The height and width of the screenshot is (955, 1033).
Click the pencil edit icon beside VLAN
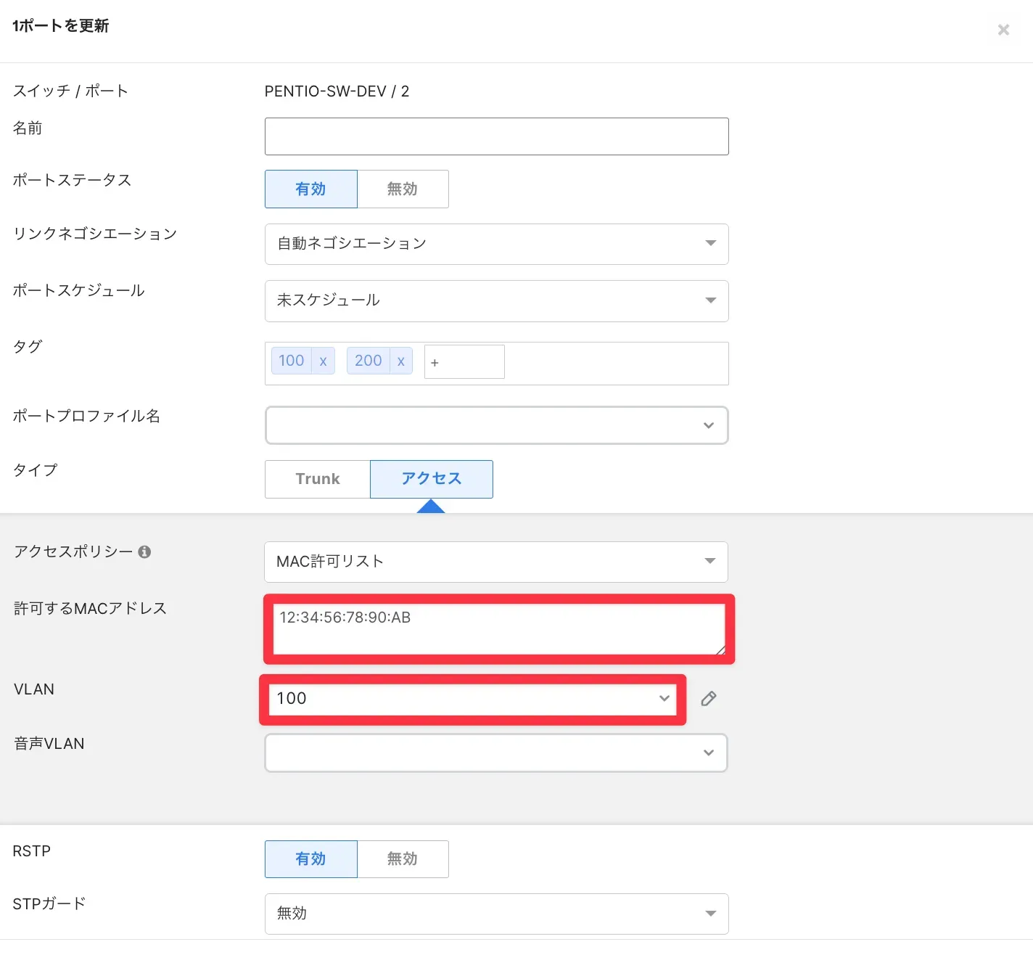coord(709,699)
